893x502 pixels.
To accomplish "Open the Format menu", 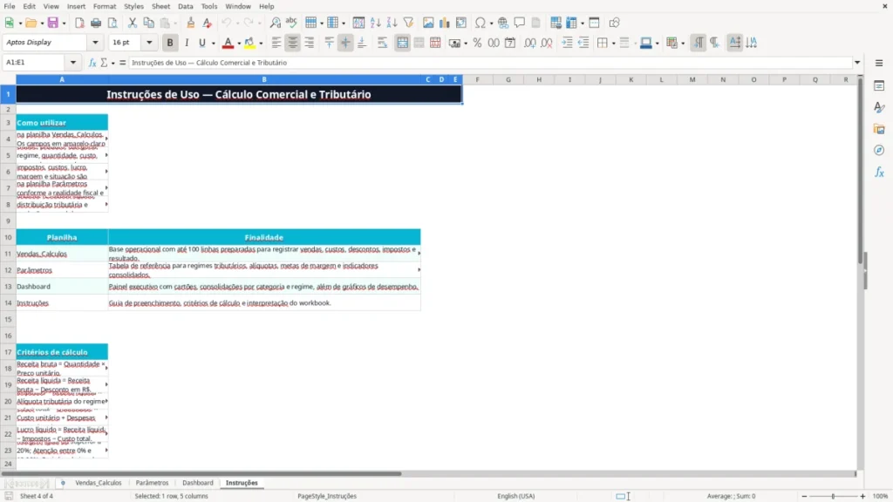I will (x=105, y=6).
